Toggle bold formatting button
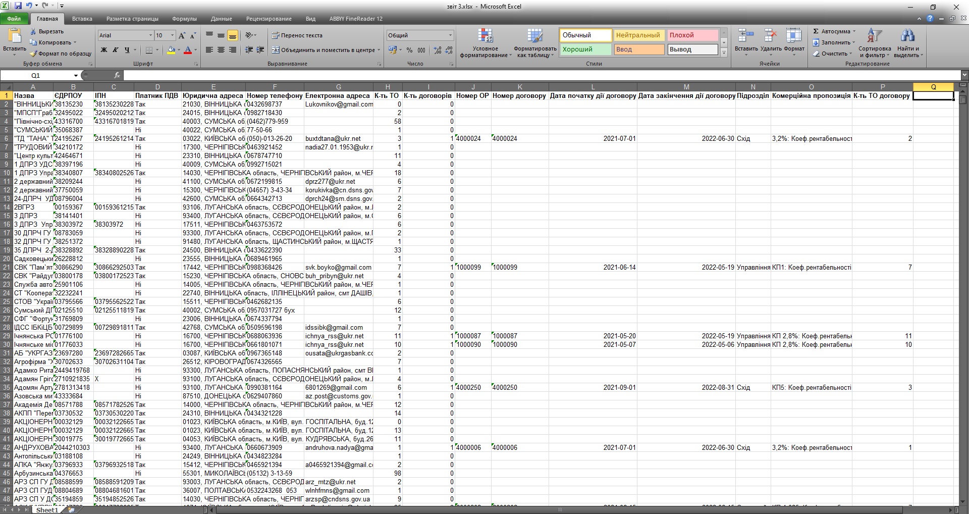Image resolution: width=969 pixels, height=514 pixels. click(x=104, y=50)
